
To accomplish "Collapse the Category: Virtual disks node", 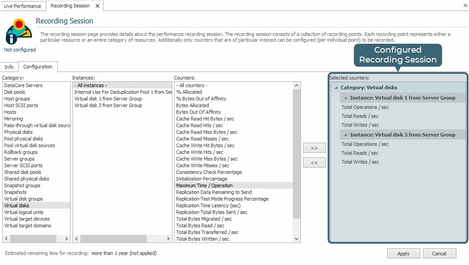I will [x=336, y=88].
